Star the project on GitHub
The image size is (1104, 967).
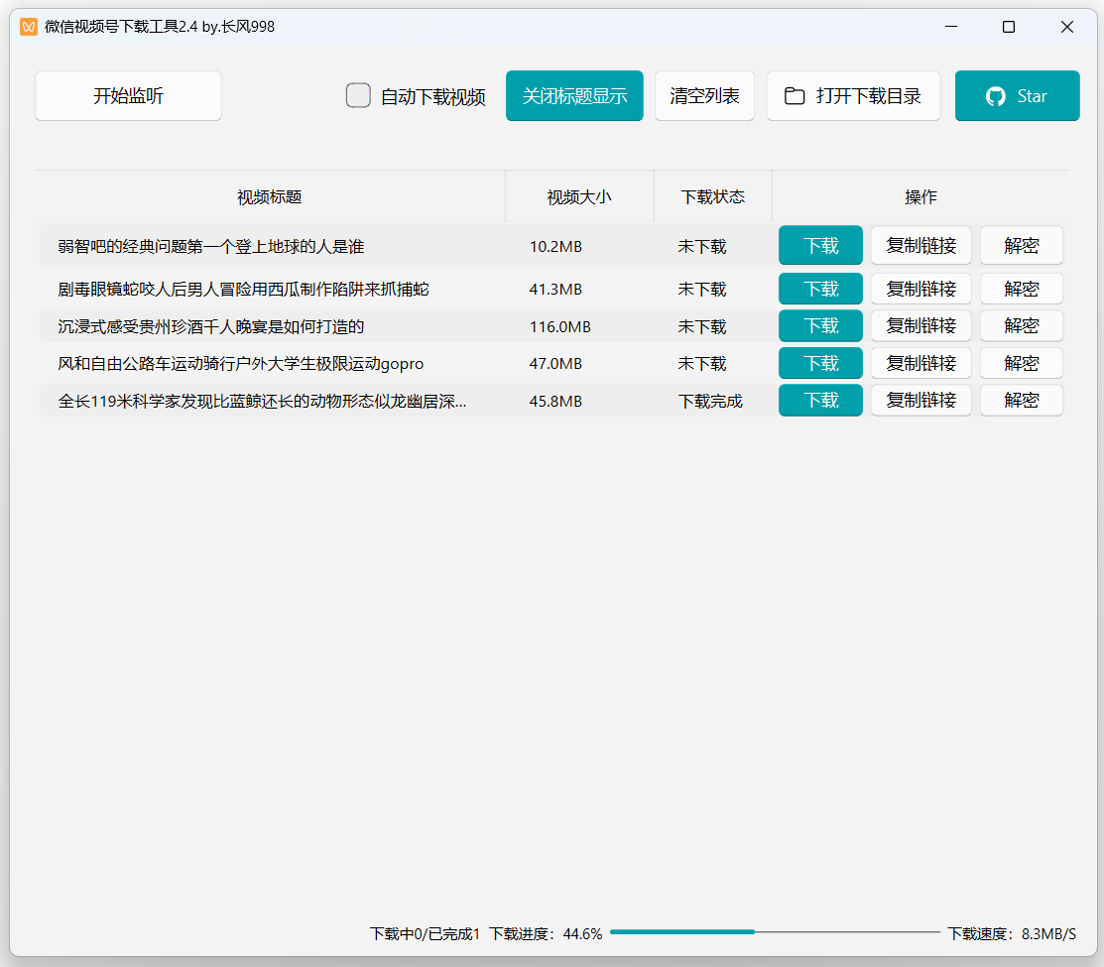coord(1018,95)
